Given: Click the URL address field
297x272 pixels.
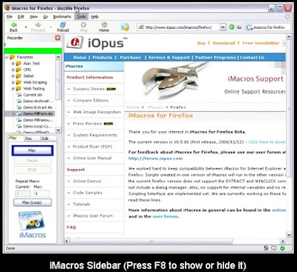Looking at the screenshot, I should click(178, 27).
